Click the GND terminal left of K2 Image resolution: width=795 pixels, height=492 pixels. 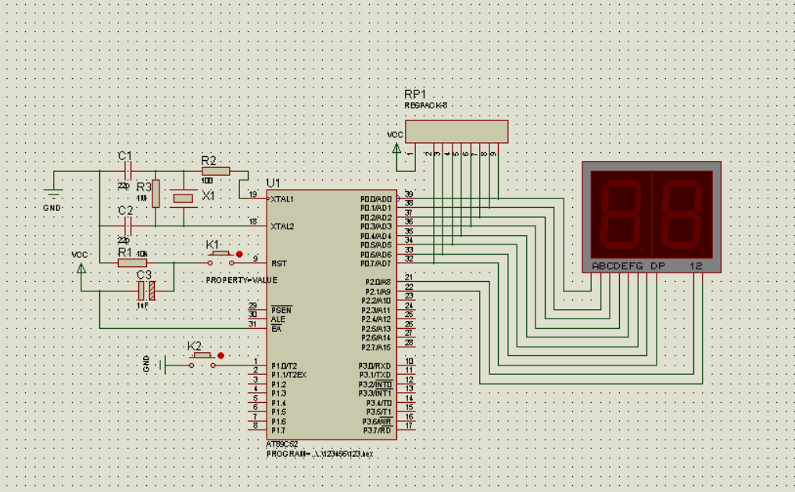click(x=163, y=365)
